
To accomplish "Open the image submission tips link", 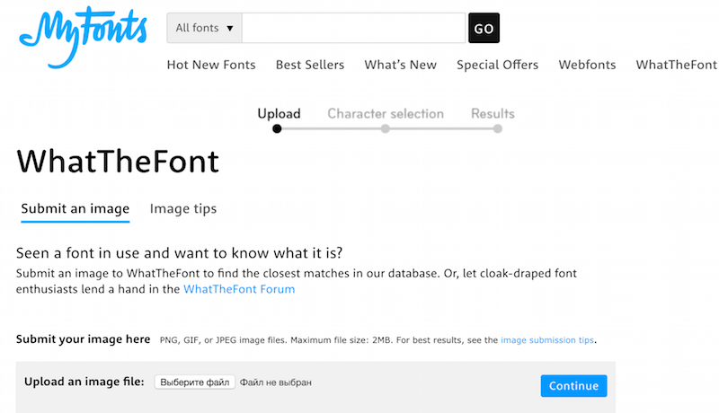I will coord(547,340).
